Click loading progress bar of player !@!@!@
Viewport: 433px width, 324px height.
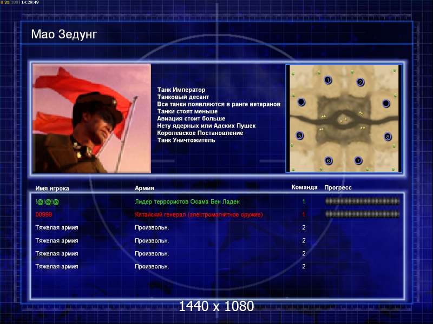click(362, 201)
